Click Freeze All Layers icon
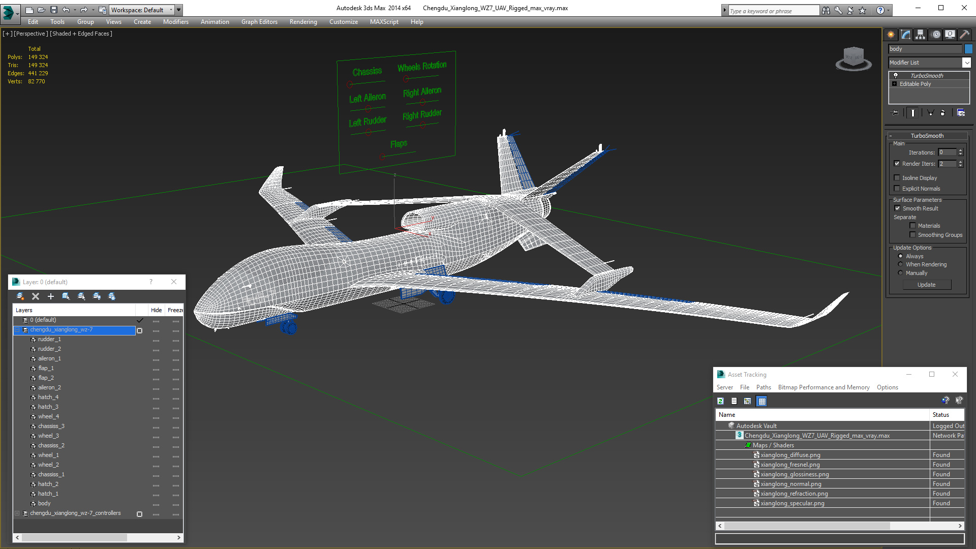The image size is (976, 549). [112, 296]
